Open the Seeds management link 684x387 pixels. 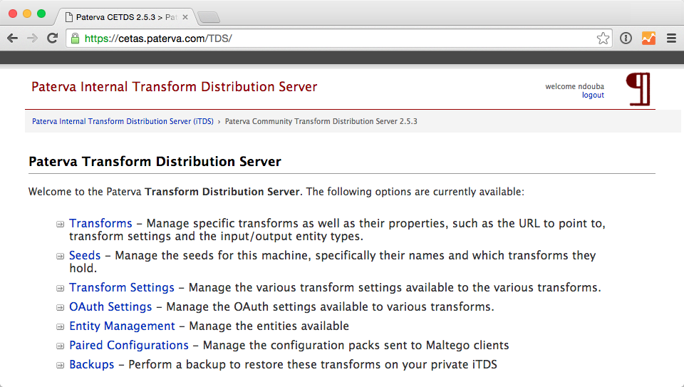tap(85, 255)
